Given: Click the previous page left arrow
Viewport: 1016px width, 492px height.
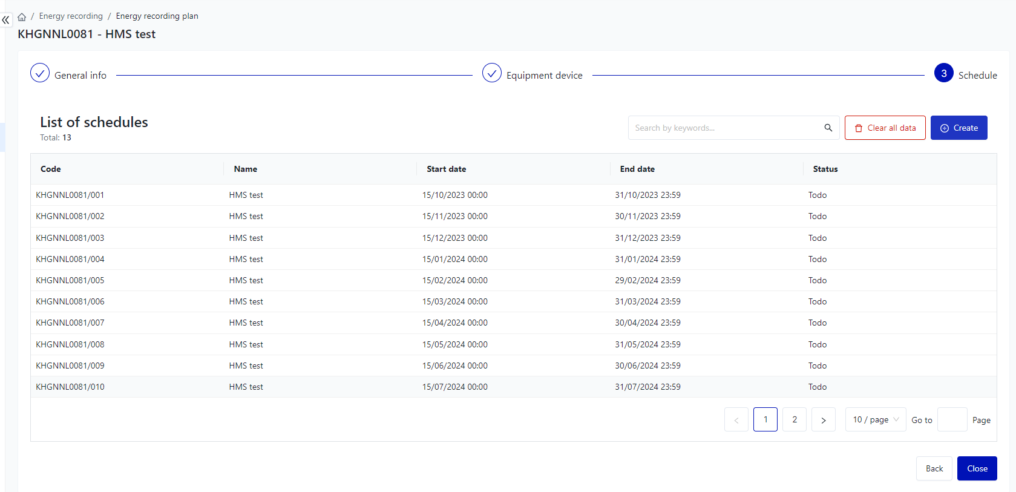Looking at the screenshot, I should click(736, 420).
